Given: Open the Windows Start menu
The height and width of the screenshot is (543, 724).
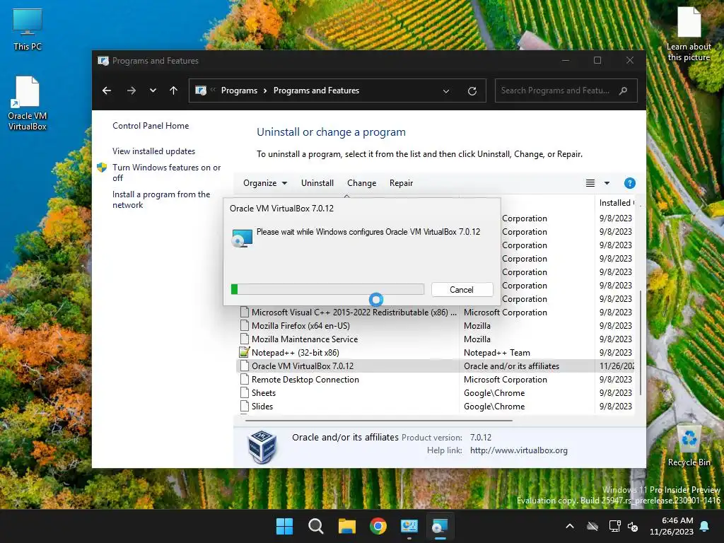Looking at the screenshot, I should 284,526.
